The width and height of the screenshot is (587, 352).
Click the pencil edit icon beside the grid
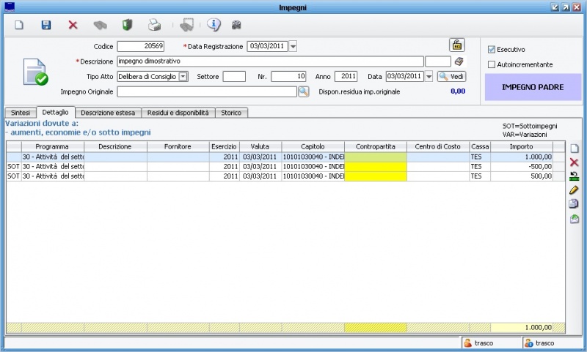click(575, 190)
